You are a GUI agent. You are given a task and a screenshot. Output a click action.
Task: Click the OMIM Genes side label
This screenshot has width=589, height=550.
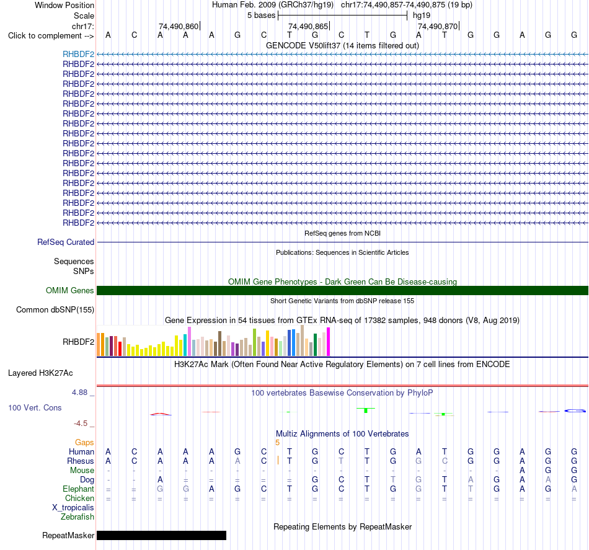tap(69, 290)
